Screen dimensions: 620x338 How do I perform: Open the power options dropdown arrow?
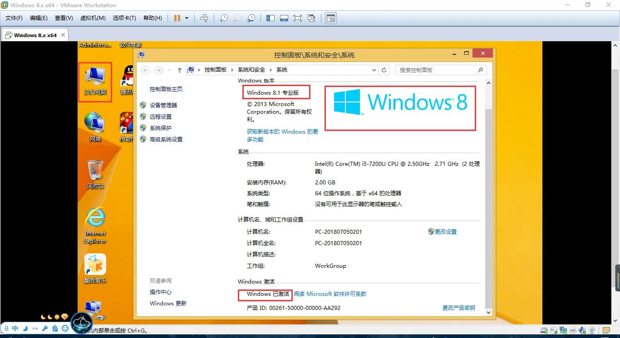[187, 18]
